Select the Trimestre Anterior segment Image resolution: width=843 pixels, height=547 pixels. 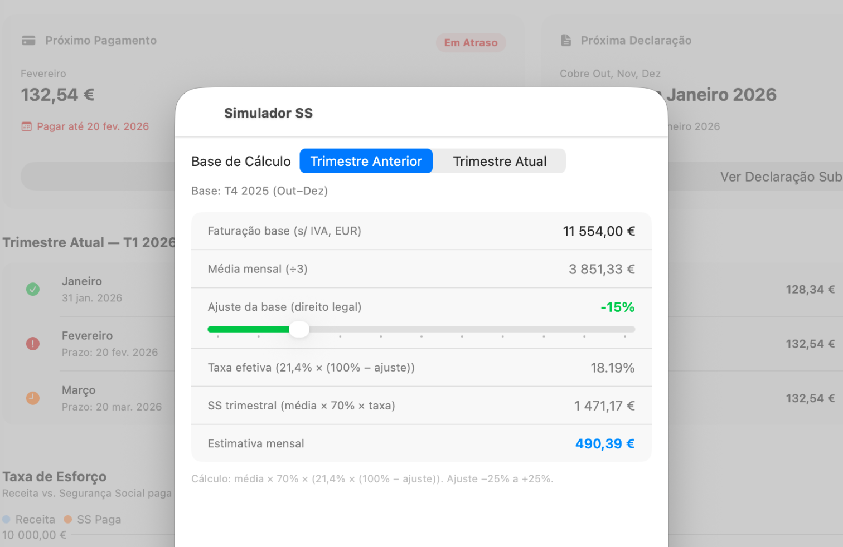(x=366, y=162)
